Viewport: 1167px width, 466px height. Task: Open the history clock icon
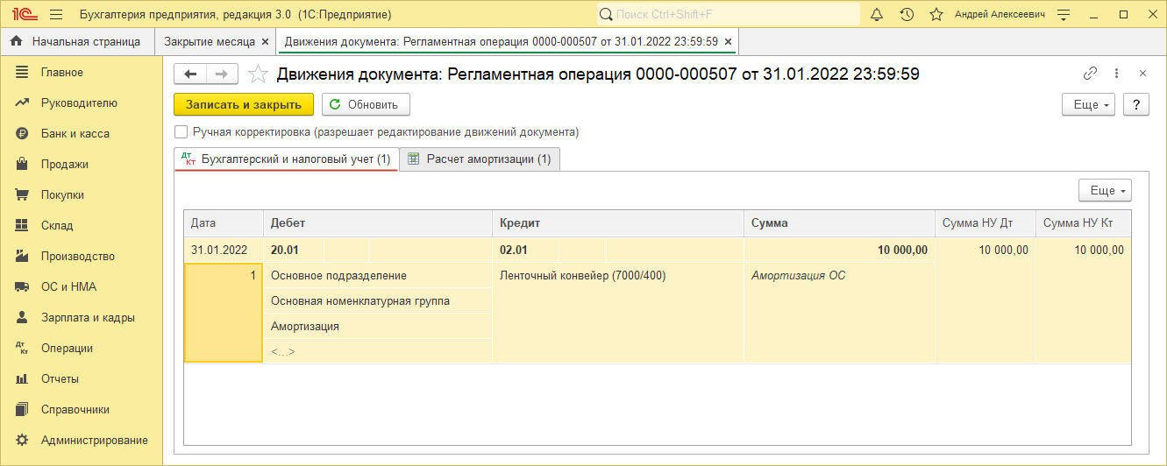907,15
